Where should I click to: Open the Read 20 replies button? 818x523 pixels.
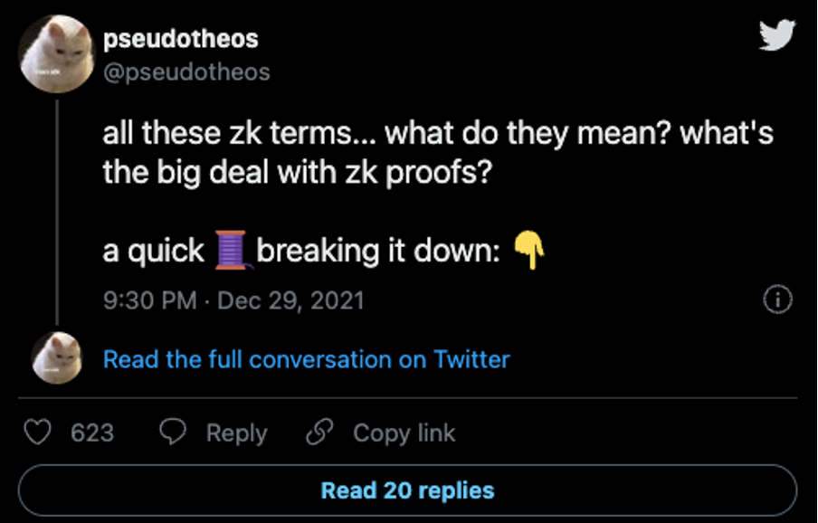click(407, 490)
